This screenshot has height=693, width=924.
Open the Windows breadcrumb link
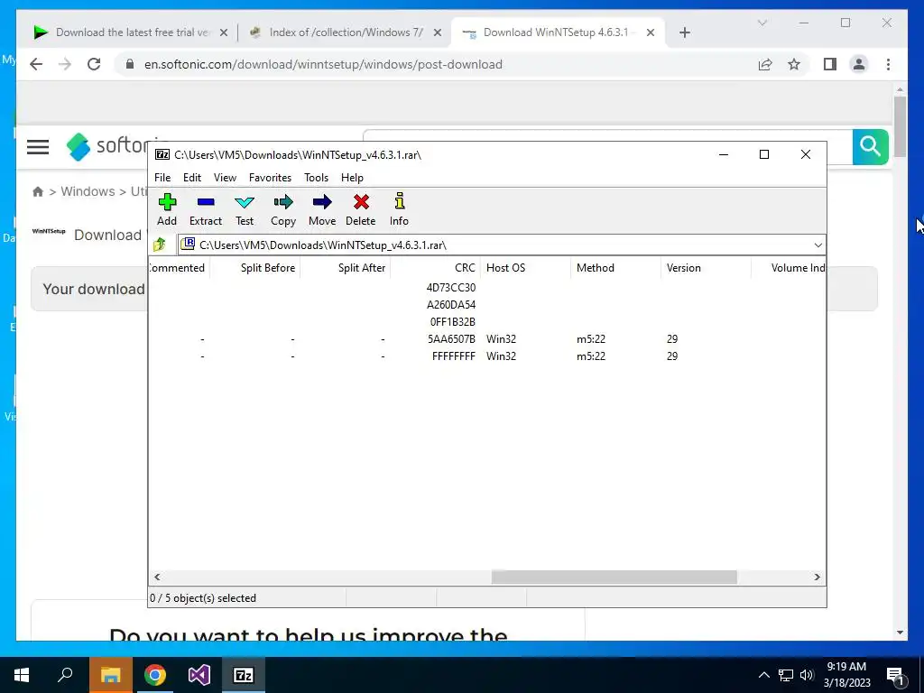tap(88, 191)
